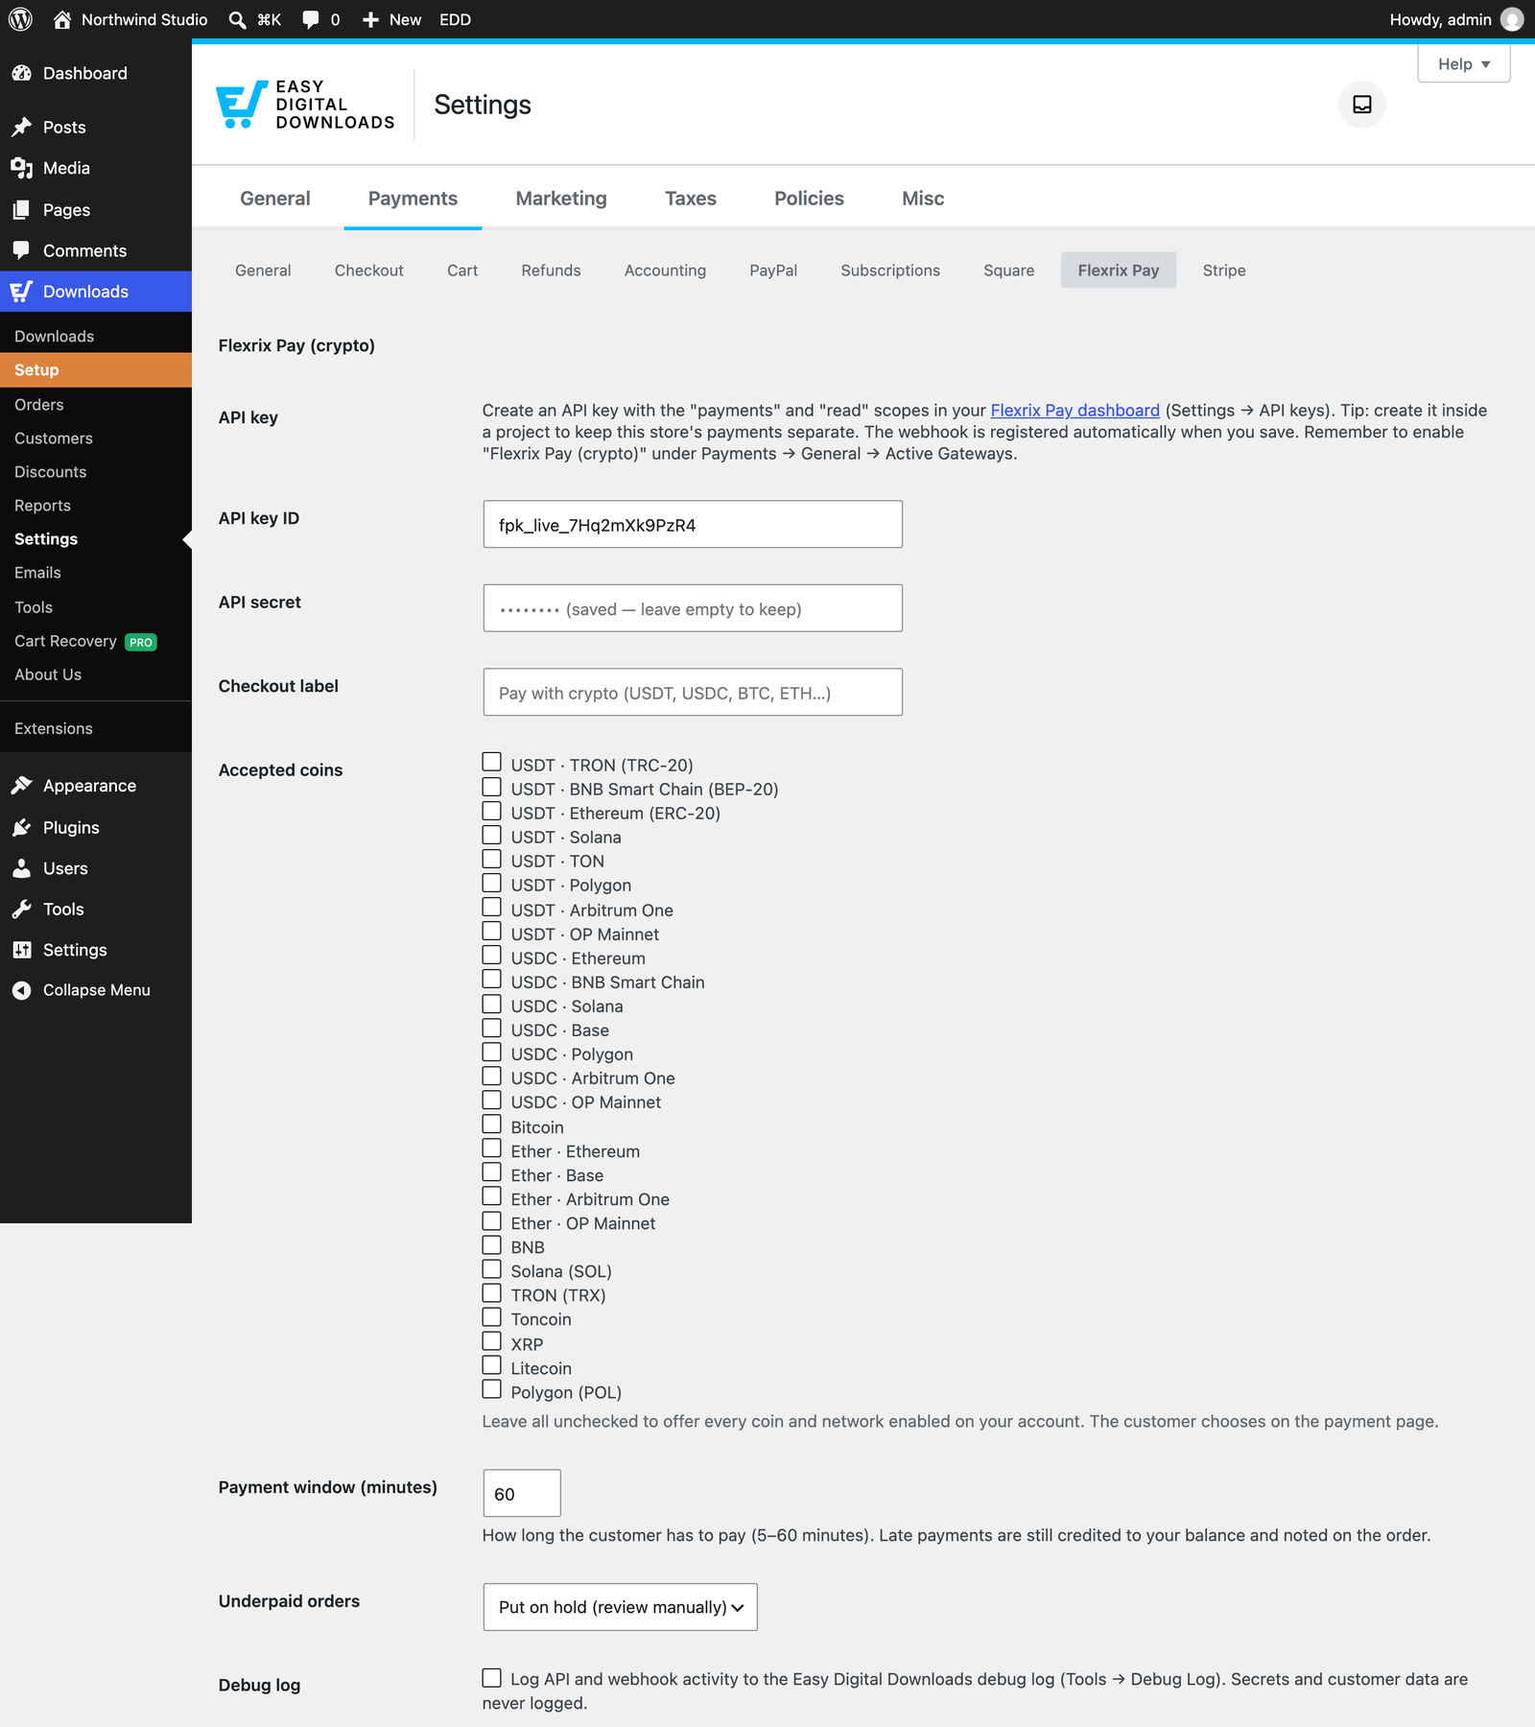
Task: Click the Users person icon
Action: [21, 868]
